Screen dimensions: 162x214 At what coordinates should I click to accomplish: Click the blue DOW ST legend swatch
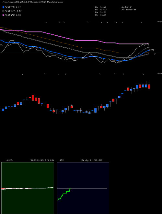pyautogui.click(x=4, y=7)
